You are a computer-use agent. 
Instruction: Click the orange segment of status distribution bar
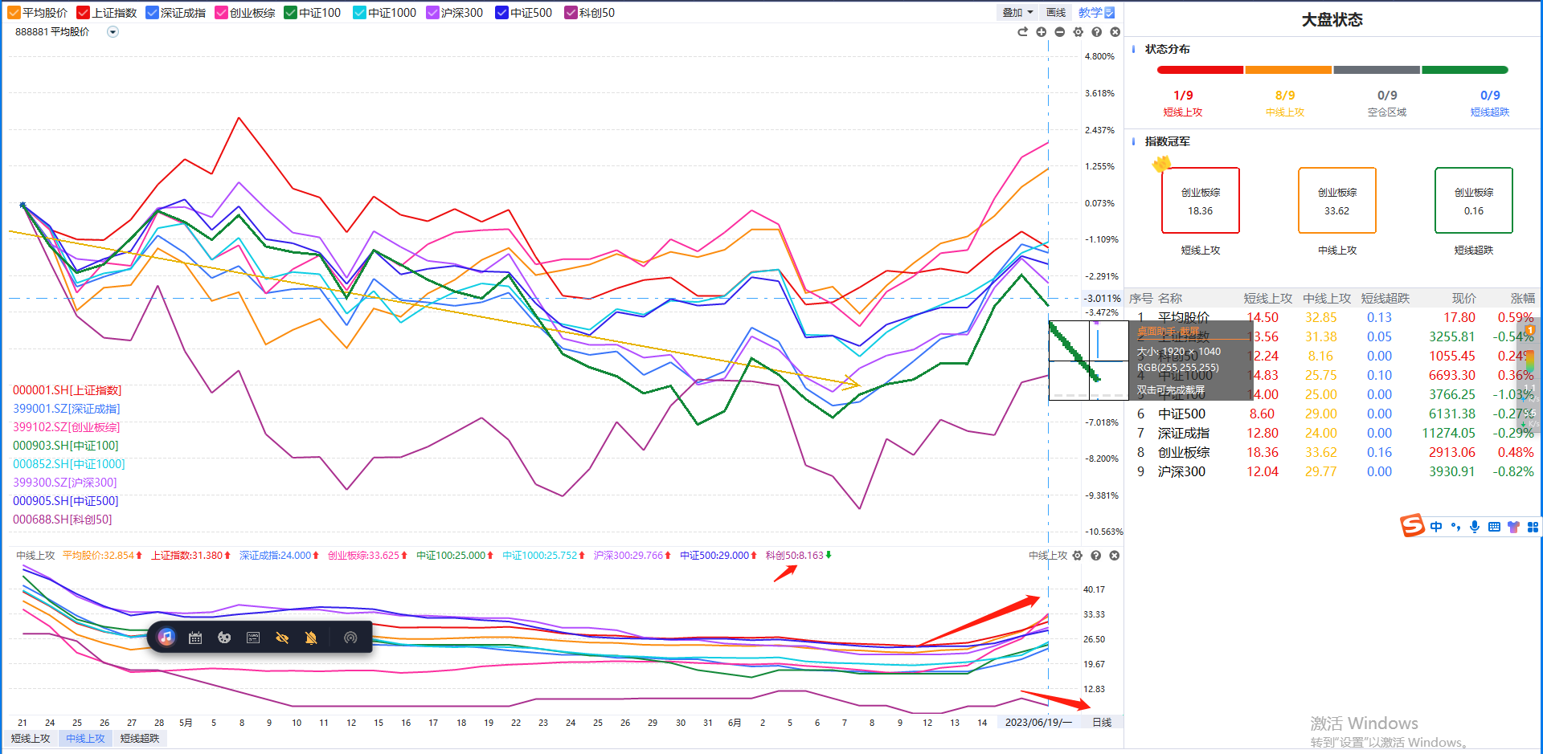tap(1288, 70)
